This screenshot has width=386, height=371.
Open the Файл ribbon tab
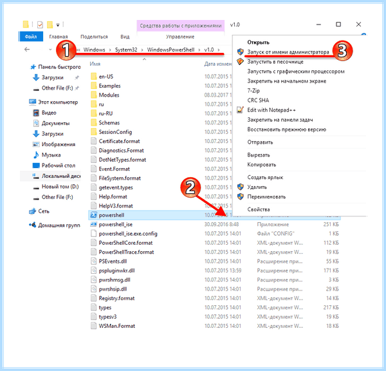pos(31,37)
